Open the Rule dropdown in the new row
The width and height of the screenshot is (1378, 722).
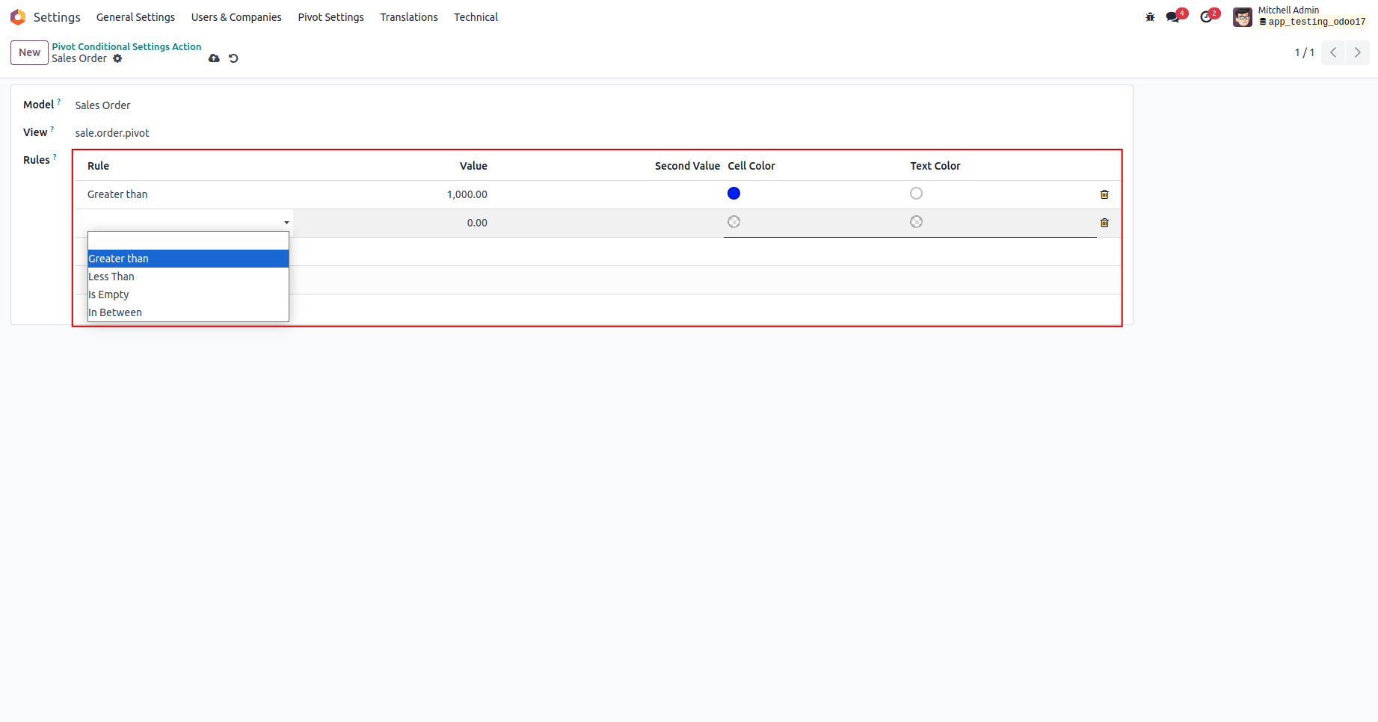[x=188, y=223]
